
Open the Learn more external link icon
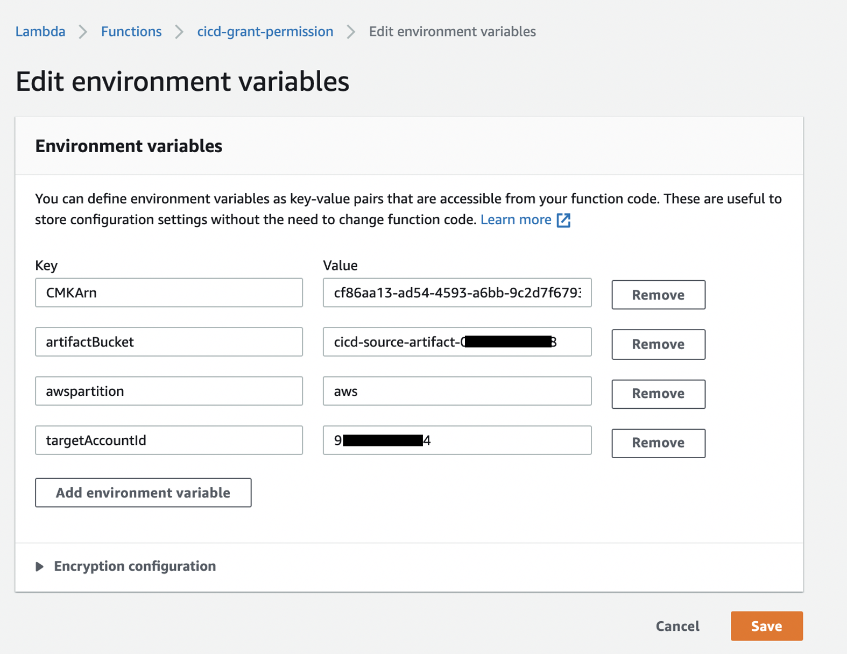click(x=563, y=220)
